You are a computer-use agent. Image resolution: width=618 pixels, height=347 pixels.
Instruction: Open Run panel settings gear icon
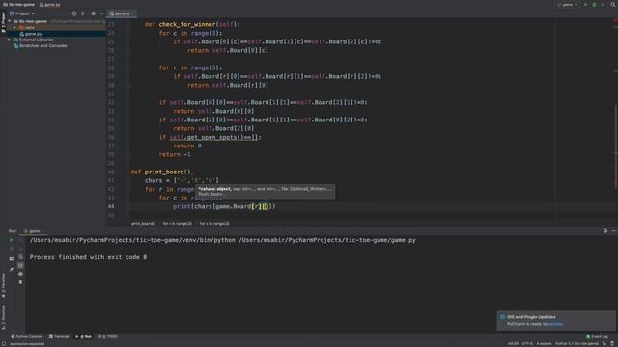click(605, 231)
